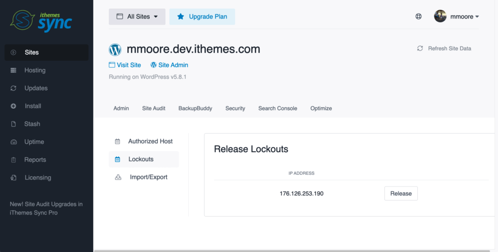Click the Reports clipboard icon
This screenshot has height=252, width=498.
click(13, 160)
